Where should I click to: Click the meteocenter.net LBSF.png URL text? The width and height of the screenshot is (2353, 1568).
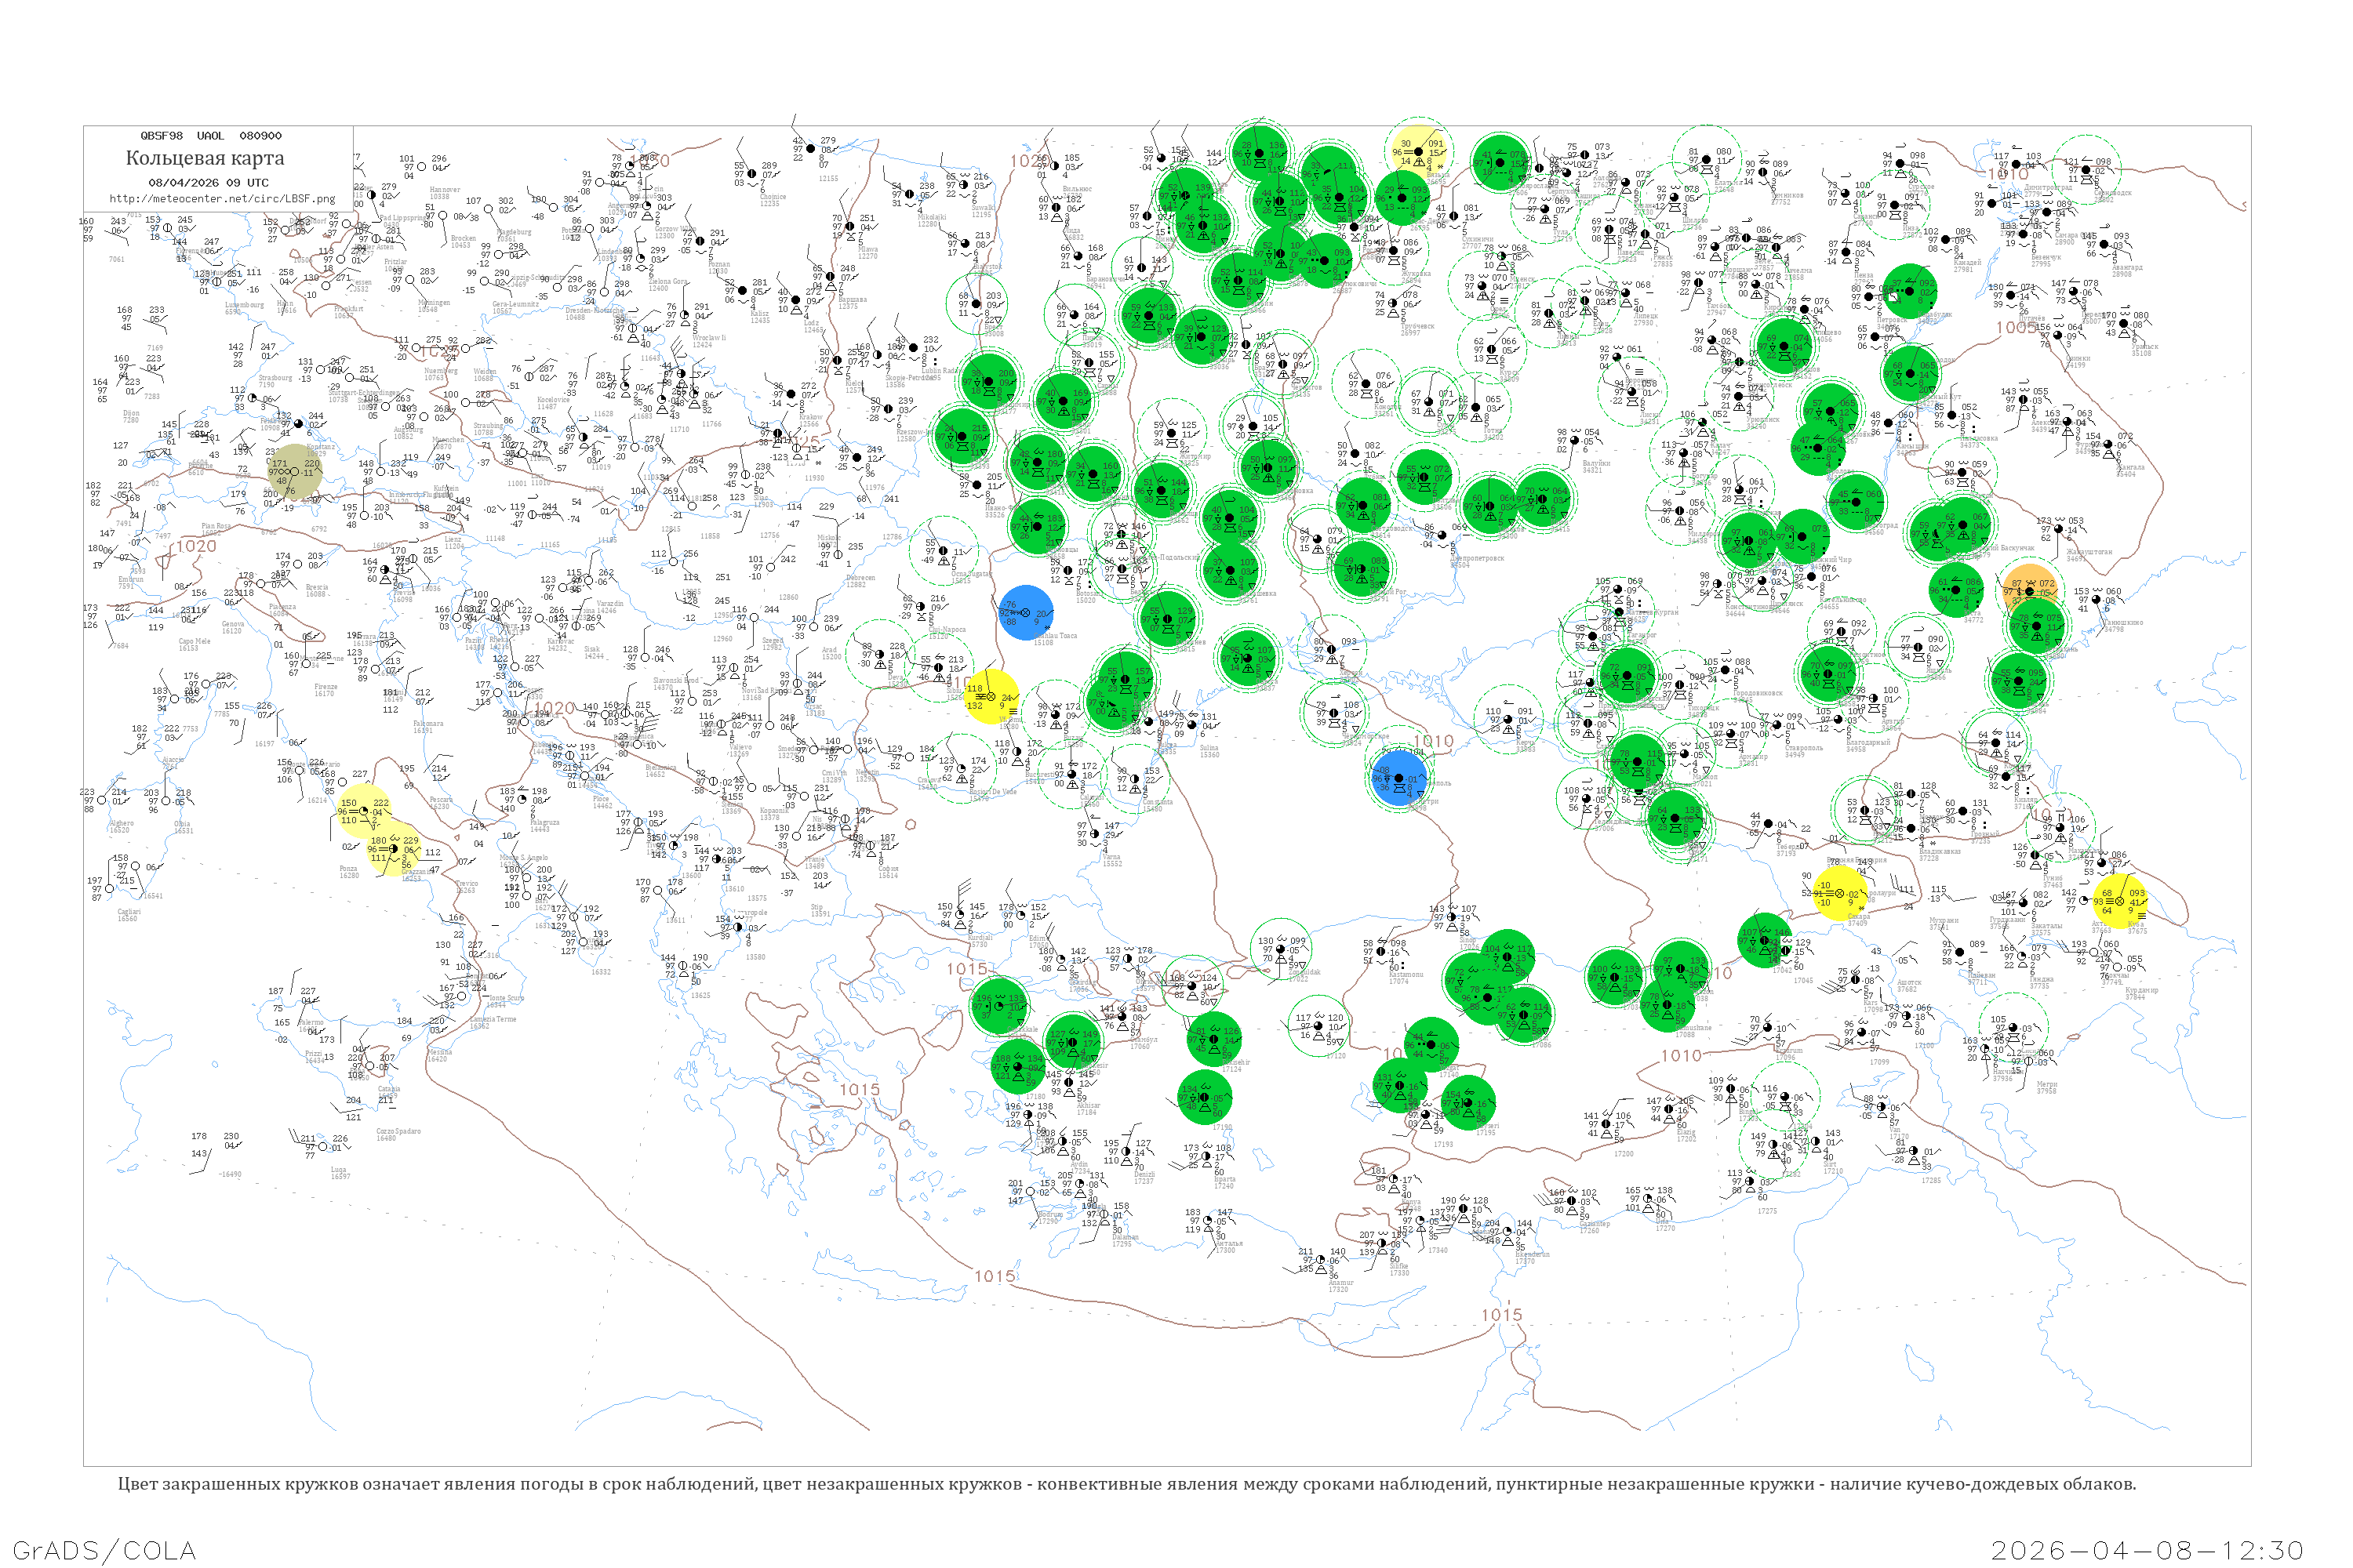(222, 199)
